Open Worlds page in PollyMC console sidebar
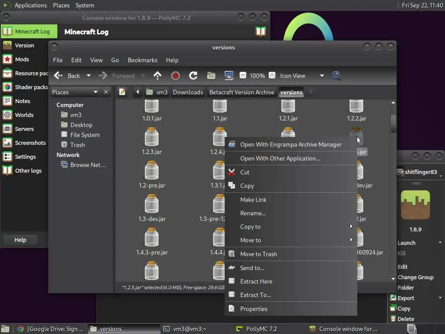The height and width of the screenshot is (334, 445). point(25,115)
